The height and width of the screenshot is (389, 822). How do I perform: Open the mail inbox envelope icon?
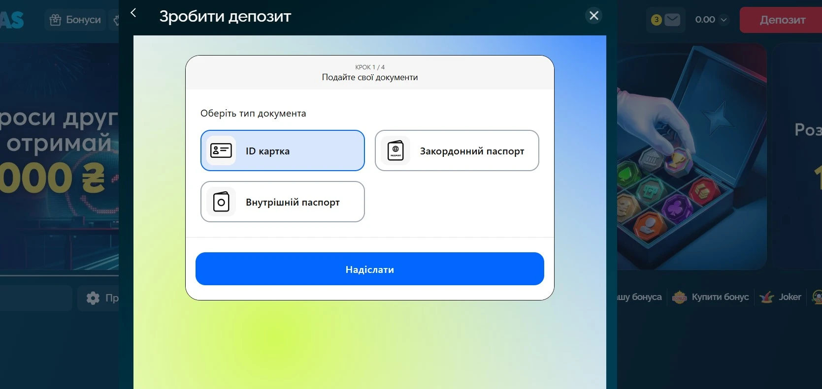[x=672, y=20]
